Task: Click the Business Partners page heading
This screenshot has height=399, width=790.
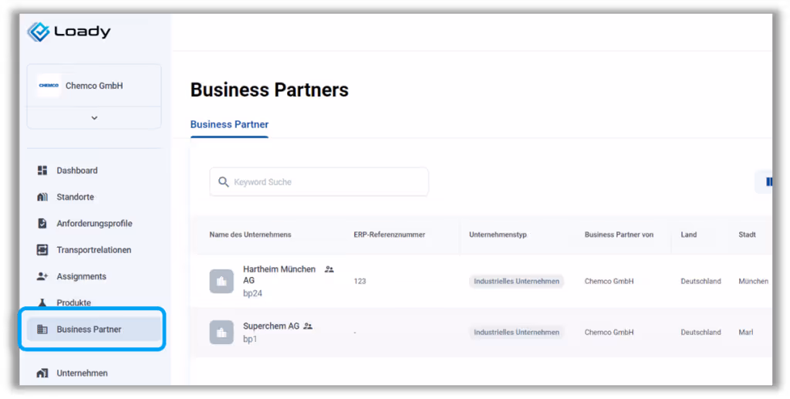Action: click(x=269, y=90)
